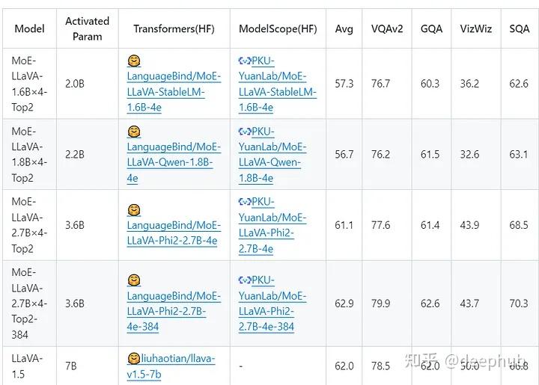Image resolution: width=539 pixels, height=385 pixels.
Task: Click Hugging Face emoji in StableLM row
Action: click(x=134, y=61)
